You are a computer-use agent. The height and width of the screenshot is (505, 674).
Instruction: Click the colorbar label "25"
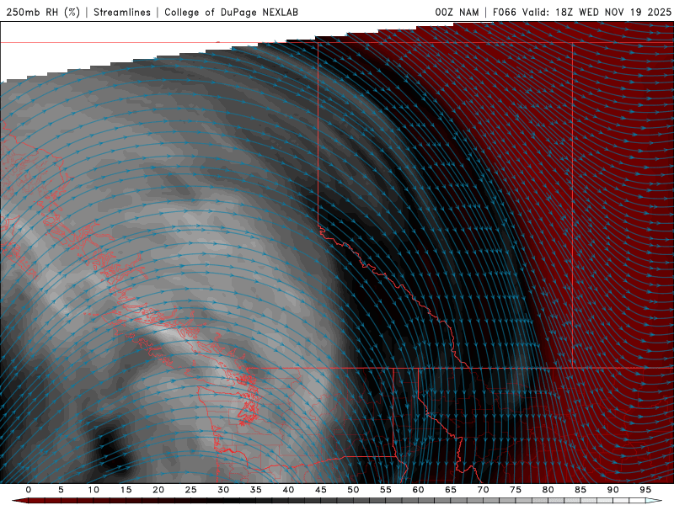191,490
